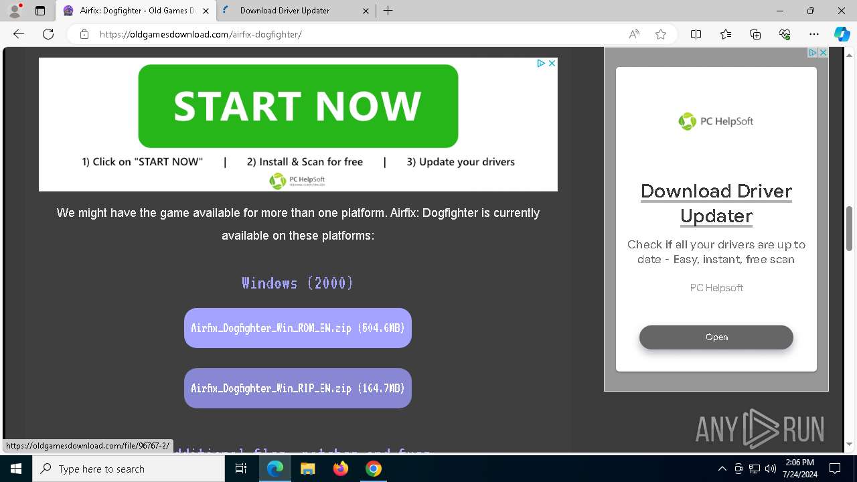
Task: Open the Copilot sidebar icon
Action: coord(842,34)
